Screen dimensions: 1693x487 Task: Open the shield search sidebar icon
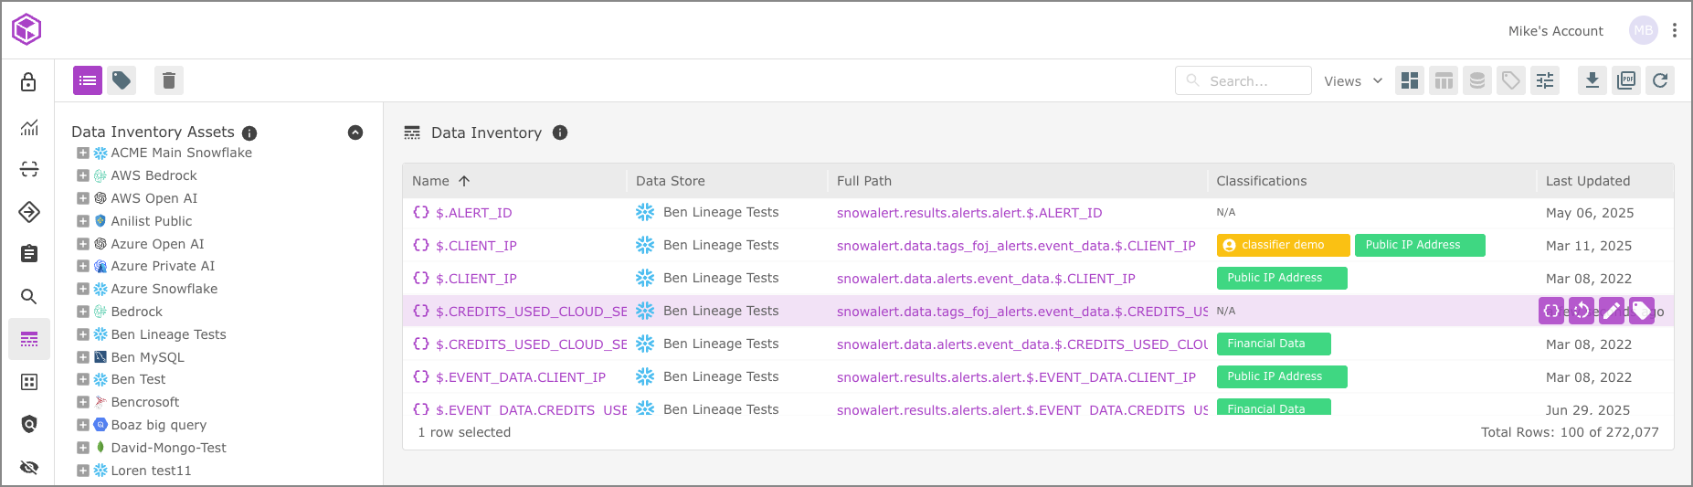(x=29, y=424)
